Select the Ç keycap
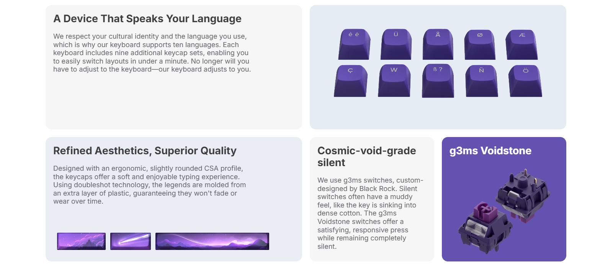Viewport: 613px width, 271px height. tap(351, 81)
